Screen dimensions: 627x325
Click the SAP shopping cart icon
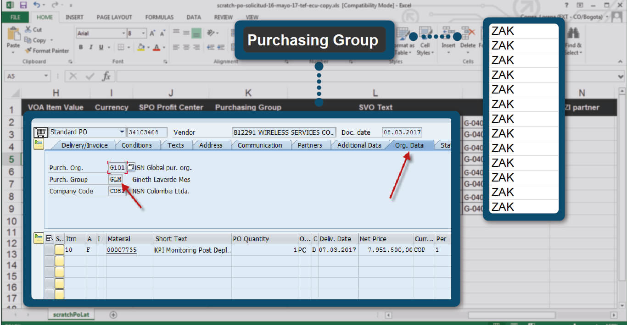pos(40,132)
